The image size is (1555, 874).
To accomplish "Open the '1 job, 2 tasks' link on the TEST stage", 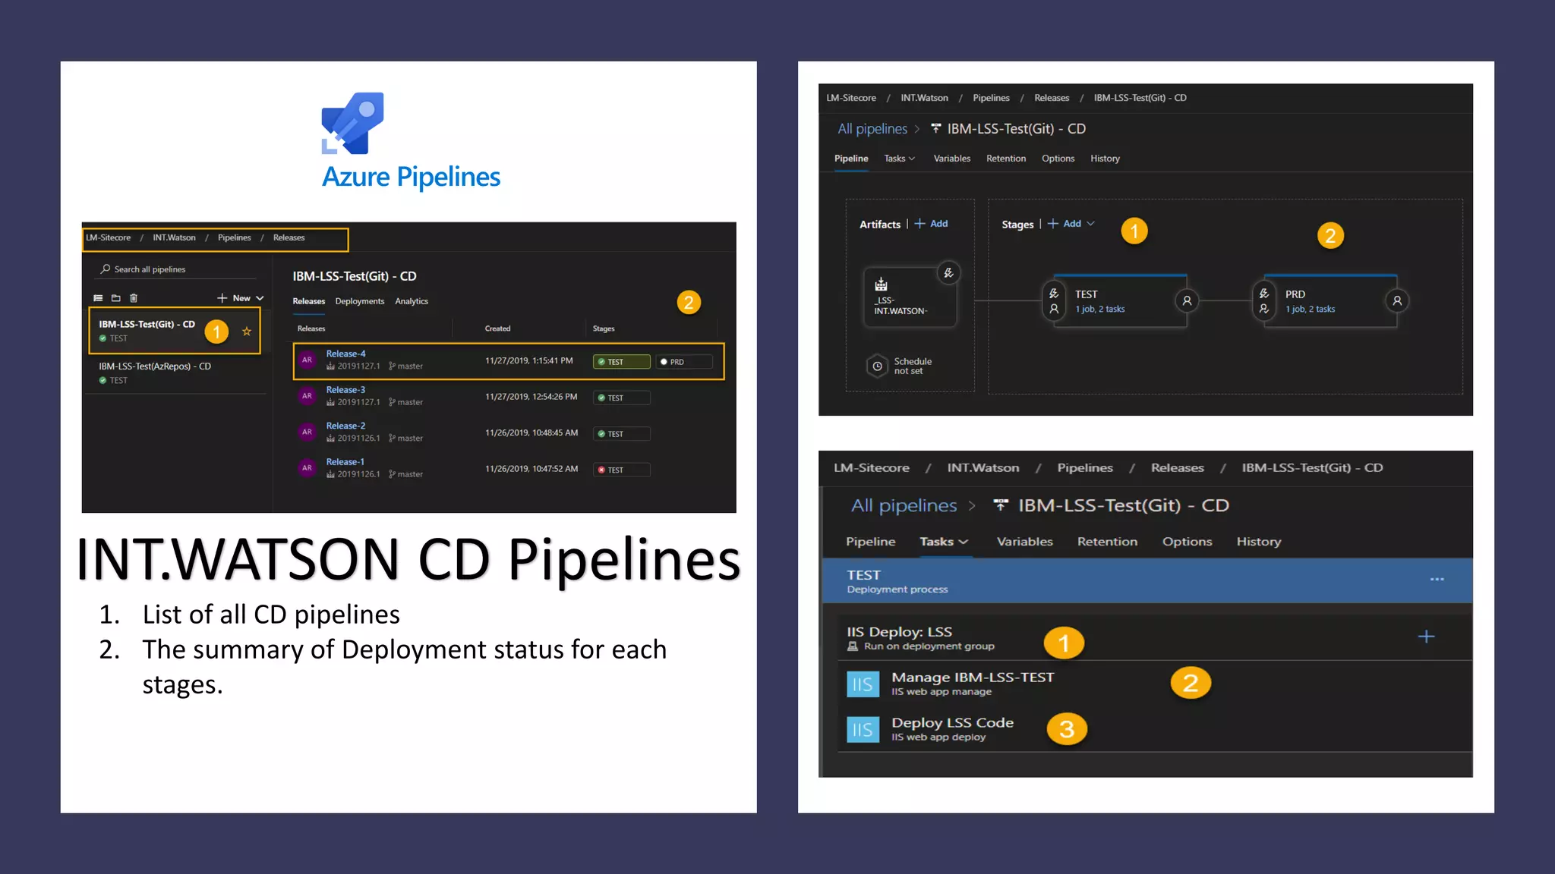I will (x=1100, y=309).
